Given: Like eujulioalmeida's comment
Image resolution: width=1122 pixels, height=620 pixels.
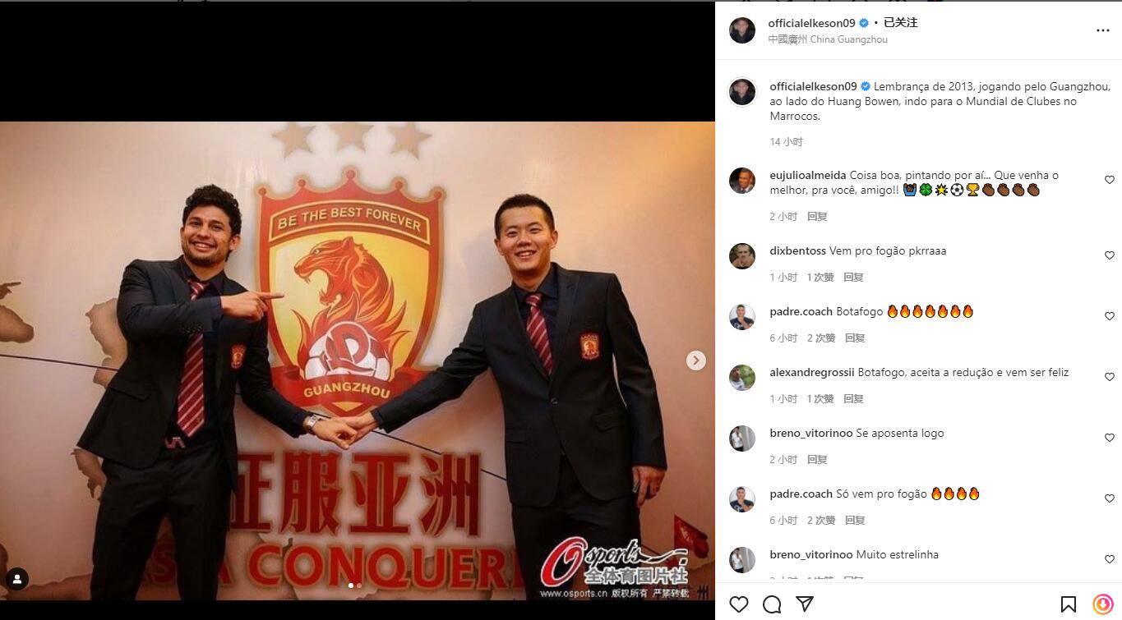Looking at the screenshot, I should (x=1109, y=180).
